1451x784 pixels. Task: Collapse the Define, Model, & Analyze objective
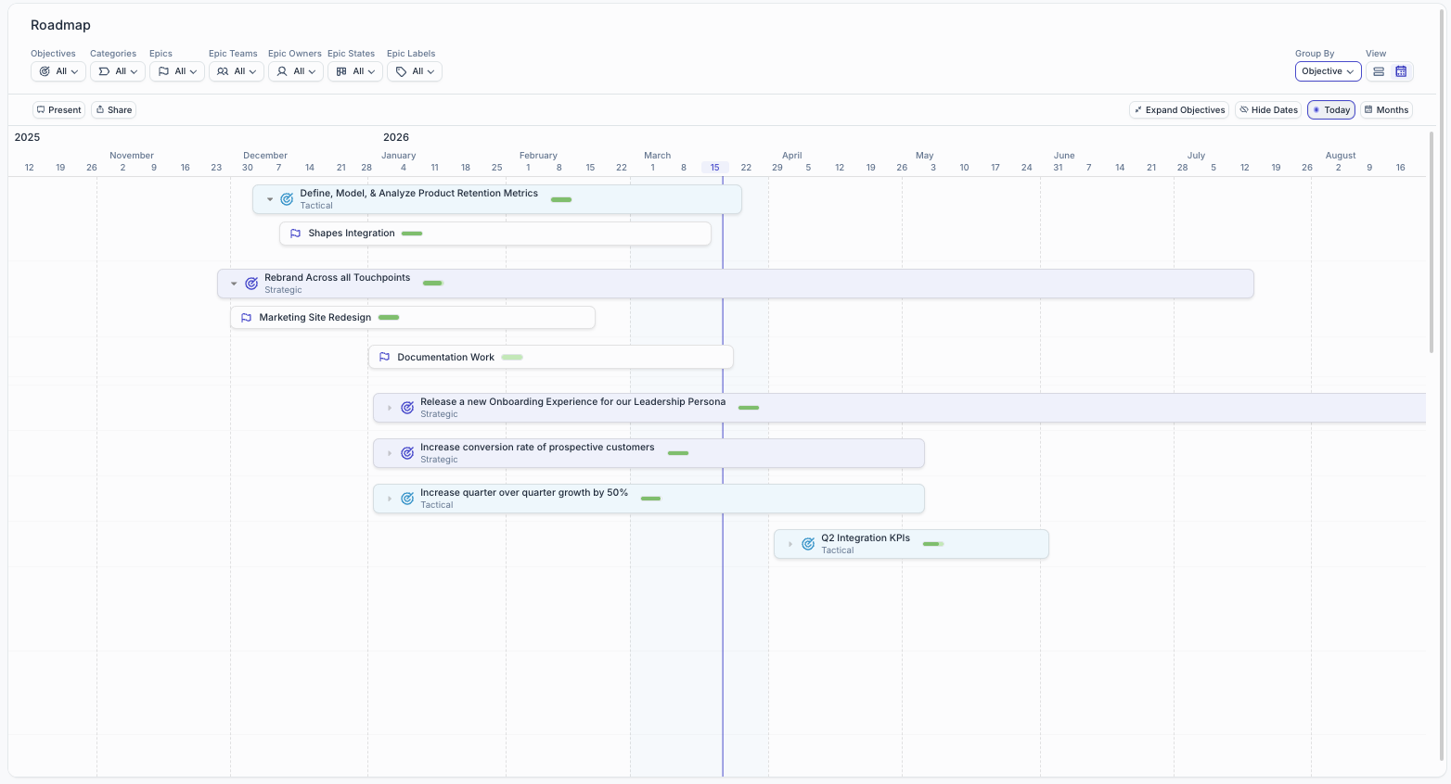270,199
